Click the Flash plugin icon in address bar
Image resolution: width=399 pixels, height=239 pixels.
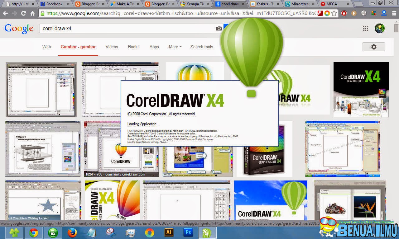point(320,13)
